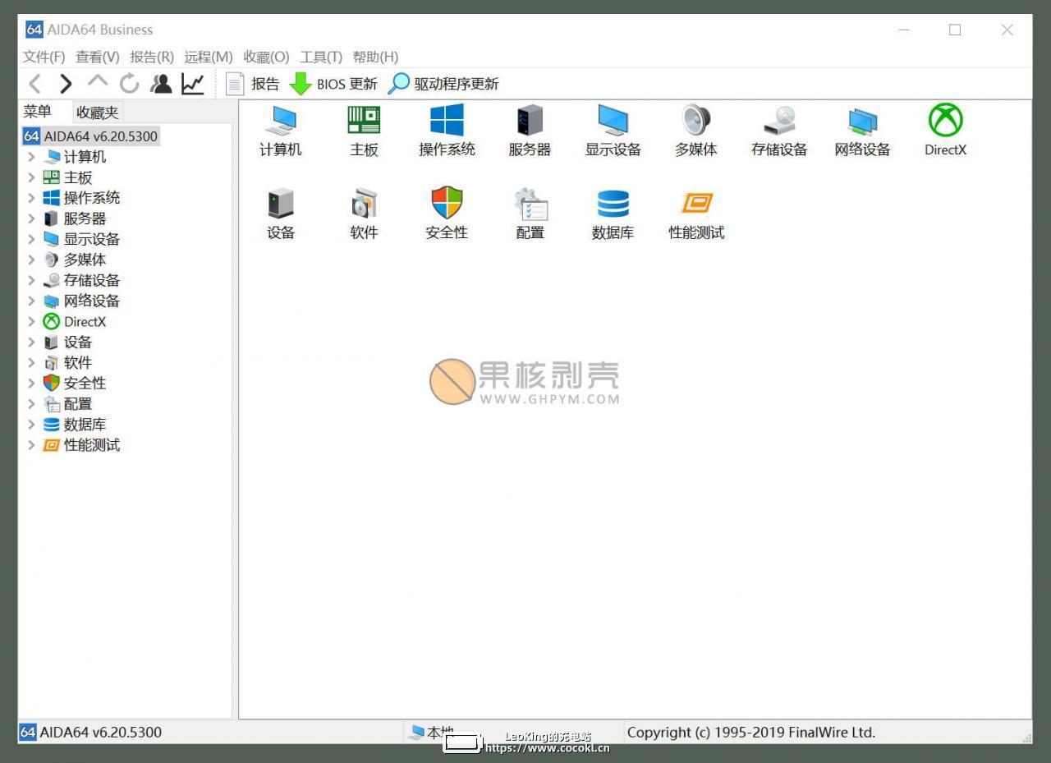Viewport: 1051px width, 763px height.
Task: Go up one level with the up arrow icon
Action: [98, 81]
